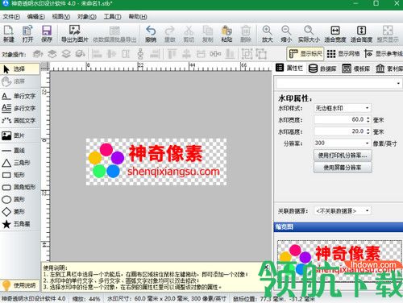
Task: Click the watermark height field showing 20.0
Action: tap(340, 131)
